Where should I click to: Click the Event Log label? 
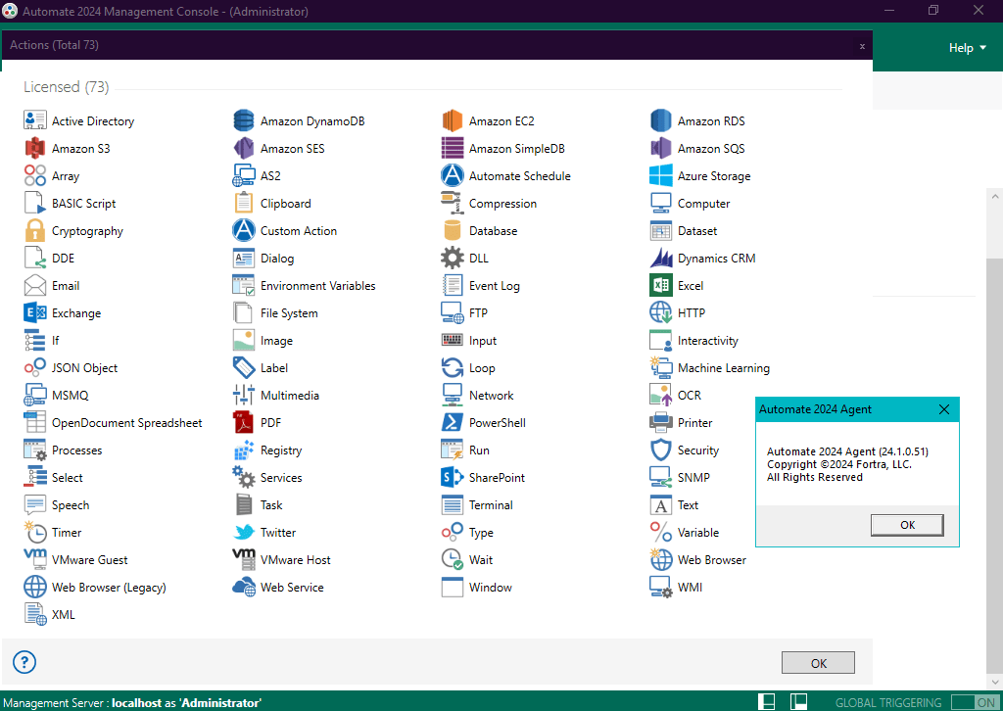click(495, 286)
